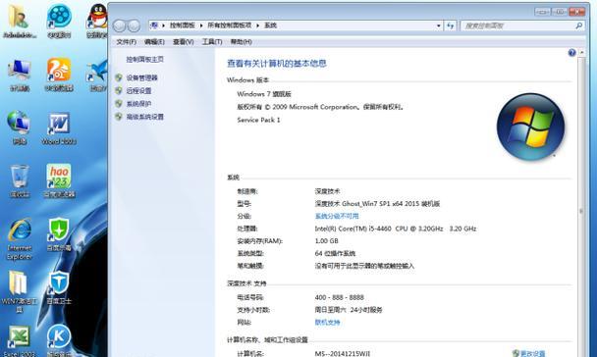Click the 控制面板 breadcrumb segment
The image size is (597, 357).
[182, 25]
